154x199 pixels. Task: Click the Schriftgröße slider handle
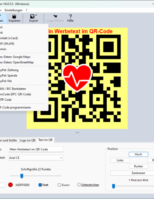[x=22, y=176]
